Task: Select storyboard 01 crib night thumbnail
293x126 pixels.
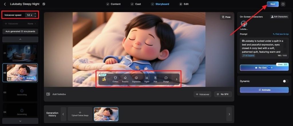Action: pyautogui.click(x=22, y=53)
